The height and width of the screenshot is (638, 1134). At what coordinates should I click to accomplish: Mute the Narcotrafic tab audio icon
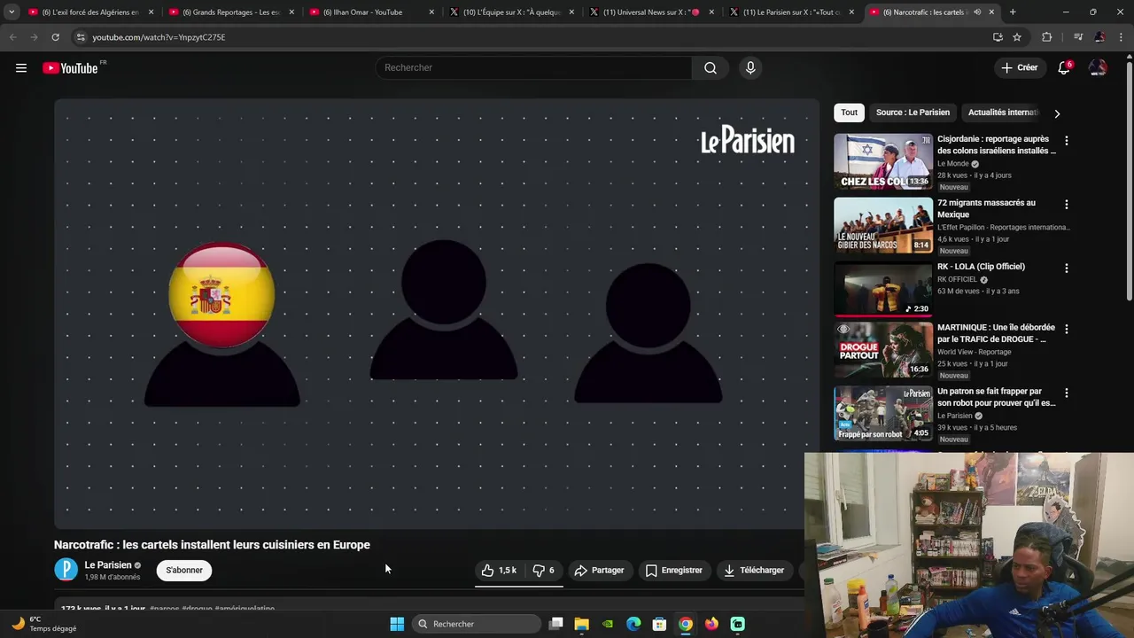(x=977, y=12)
